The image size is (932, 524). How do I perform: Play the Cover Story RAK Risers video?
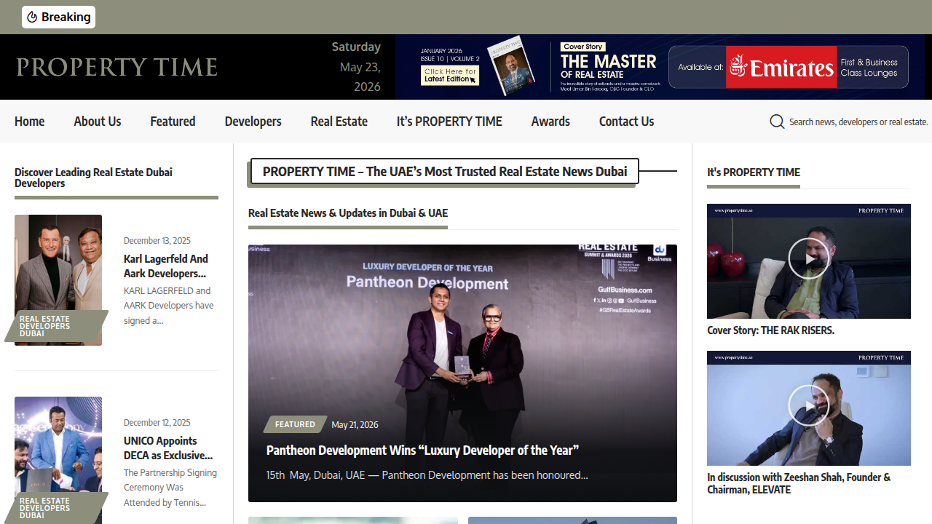click(808, 258)
